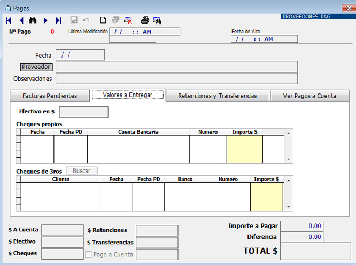
Task: Open Retenciones y Transferencias tab
Action: click(217, 96)
